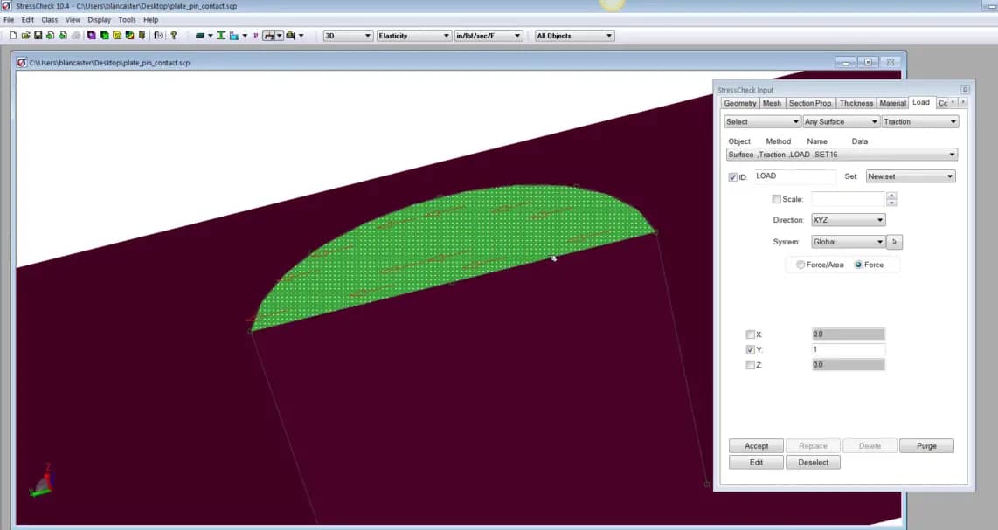Click the Save icon on the toolbar
Image resolution: width=998 pixels, height=530 pixels.
[x=38, y=36]
